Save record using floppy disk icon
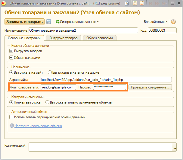Screen dimensions: 183x160 48,22
